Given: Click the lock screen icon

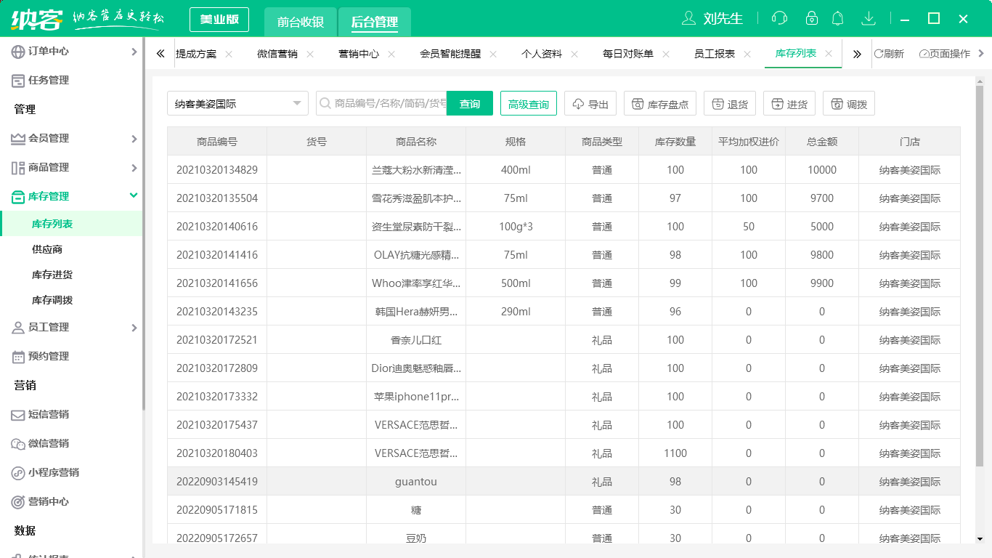Looking at the screenshot, I should point(812,18).
